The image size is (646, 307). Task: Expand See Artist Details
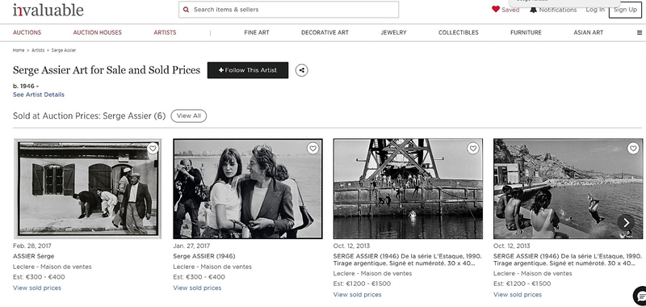[39, 95]
